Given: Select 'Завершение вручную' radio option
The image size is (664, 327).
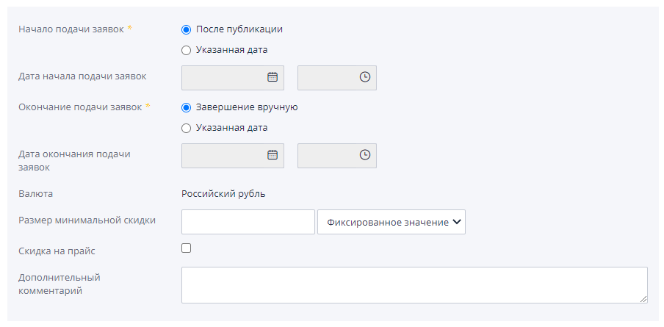Looking at the screenshot, I should 186,107.
